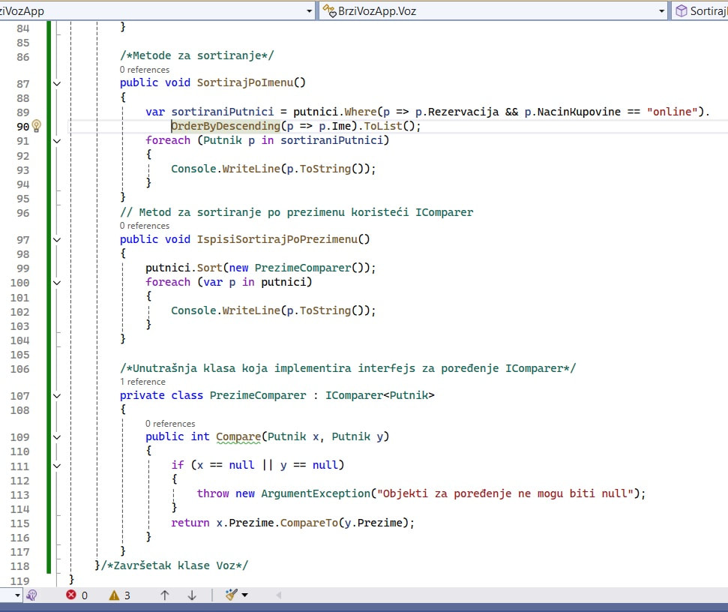The image size is (728, 612).
Task: Click '0 references' above SortirajPoImenu
Action: (145, 70)
